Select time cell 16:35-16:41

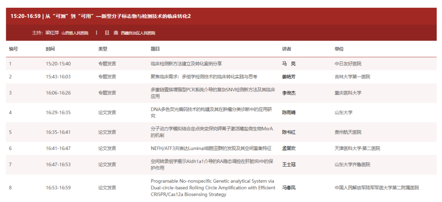59,132
